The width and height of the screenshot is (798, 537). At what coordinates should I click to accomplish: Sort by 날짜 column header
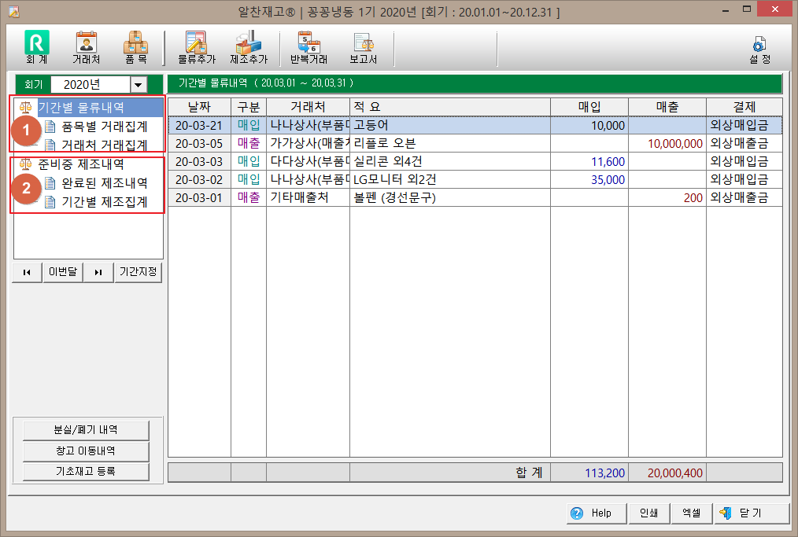point(199,107)
